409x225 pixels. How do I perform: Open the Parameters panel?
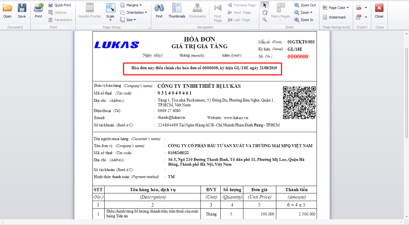60,20
